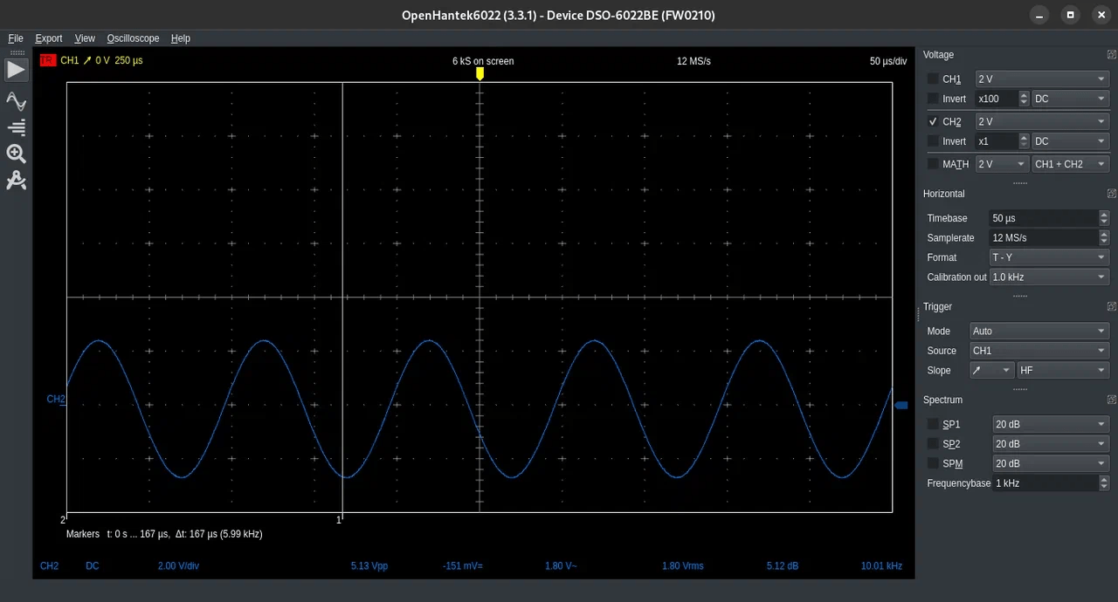Open the HF trigger smoothing dropdown
Screen dimensions: 1118x602
[1063, 371]
